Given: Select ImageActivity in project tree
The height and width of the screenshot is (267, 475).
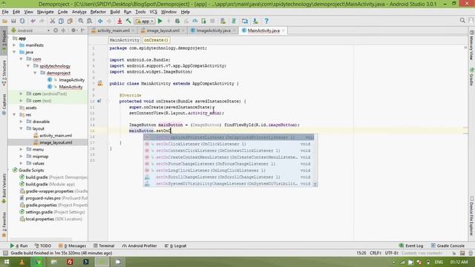Looking at the screenshot, I should pos(71,80).
